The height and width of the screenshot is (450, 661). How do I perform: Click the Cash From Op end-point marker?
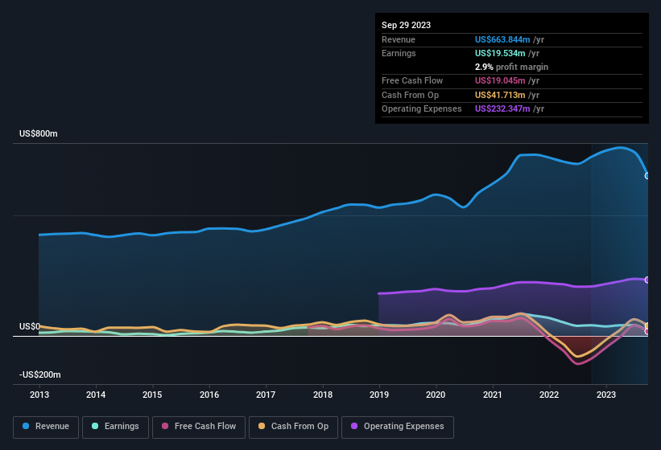[647, 325]
